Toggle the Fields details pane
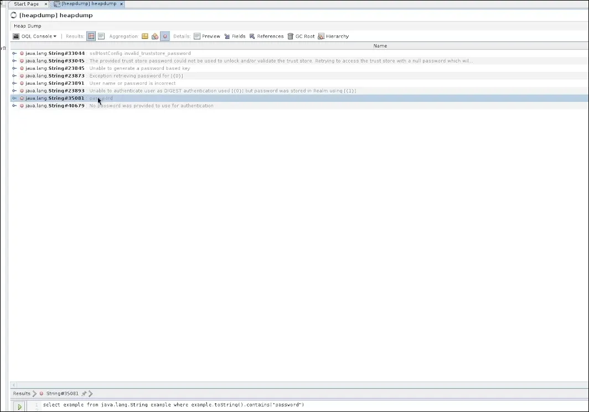589x412 pixels. point(235,37)
